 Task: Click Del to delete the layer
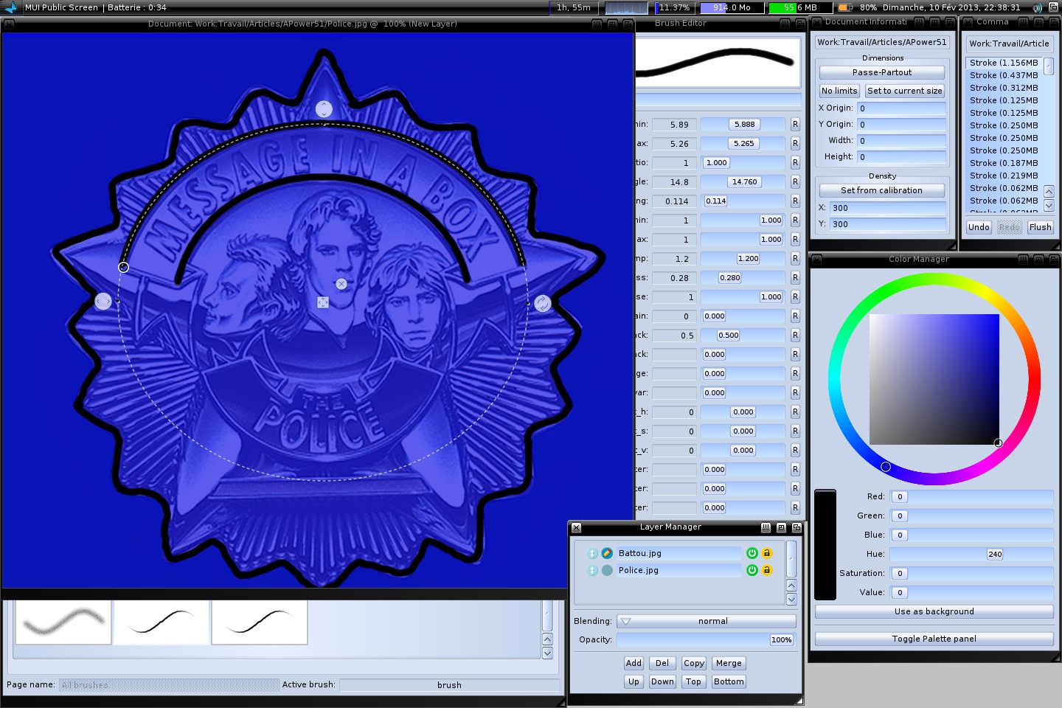tap(662, 663)
